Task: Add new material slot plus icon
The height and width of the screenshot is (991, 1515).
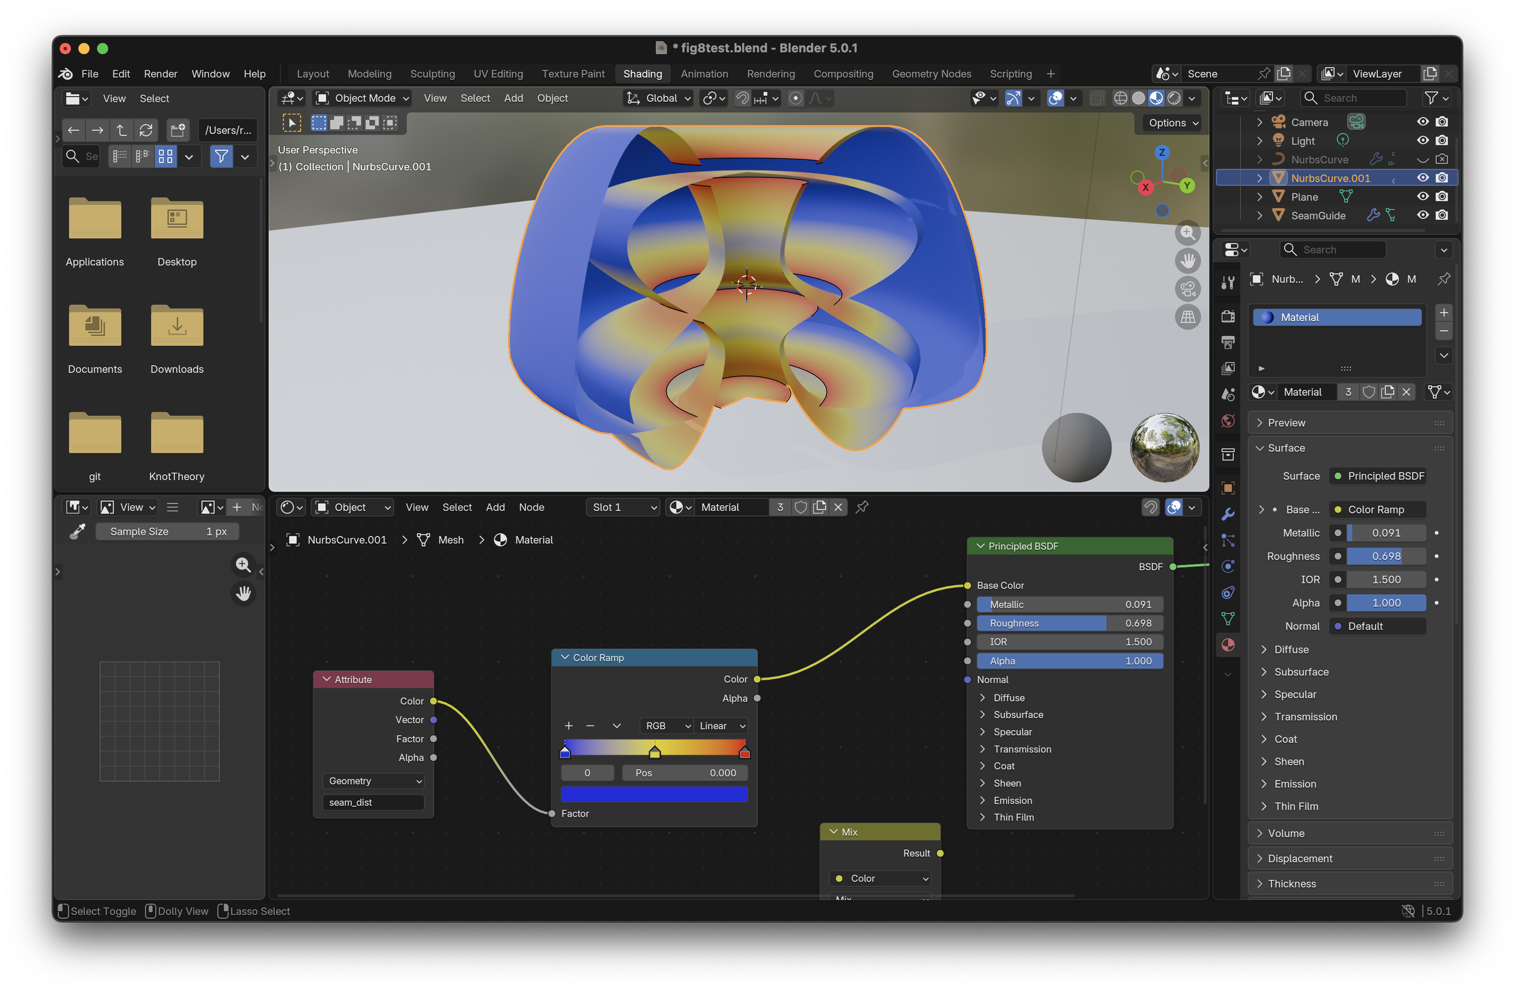Action: pyautogui.click(x=1443, y=313)
